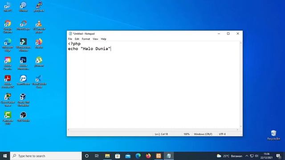The height and width of the screenshot is (160, 285).
Task: Open the Mail app in taskbar
Action: (x=128, y=156)
